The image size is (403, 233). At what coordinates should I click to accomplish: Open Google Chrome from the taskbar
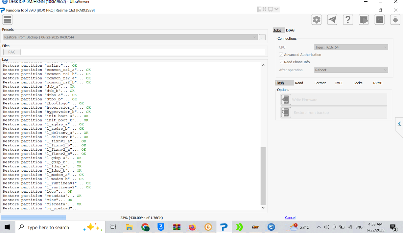(x=145, y=227)
